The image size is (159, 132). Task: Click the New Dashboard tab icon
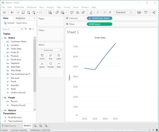pyautogui.click(x=41, y=126)
